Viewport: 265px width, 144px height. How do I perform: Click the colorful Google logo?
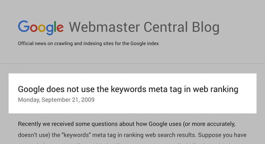pyautogui.click(x=41, y=28)
